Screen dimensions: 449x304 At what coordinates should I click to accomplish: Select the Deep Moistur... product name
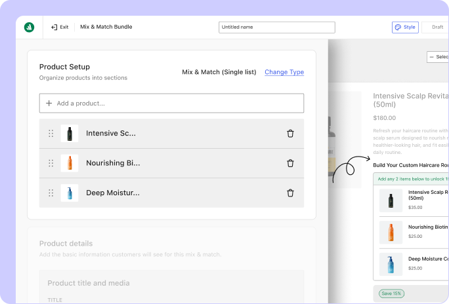tap(113, 193)
